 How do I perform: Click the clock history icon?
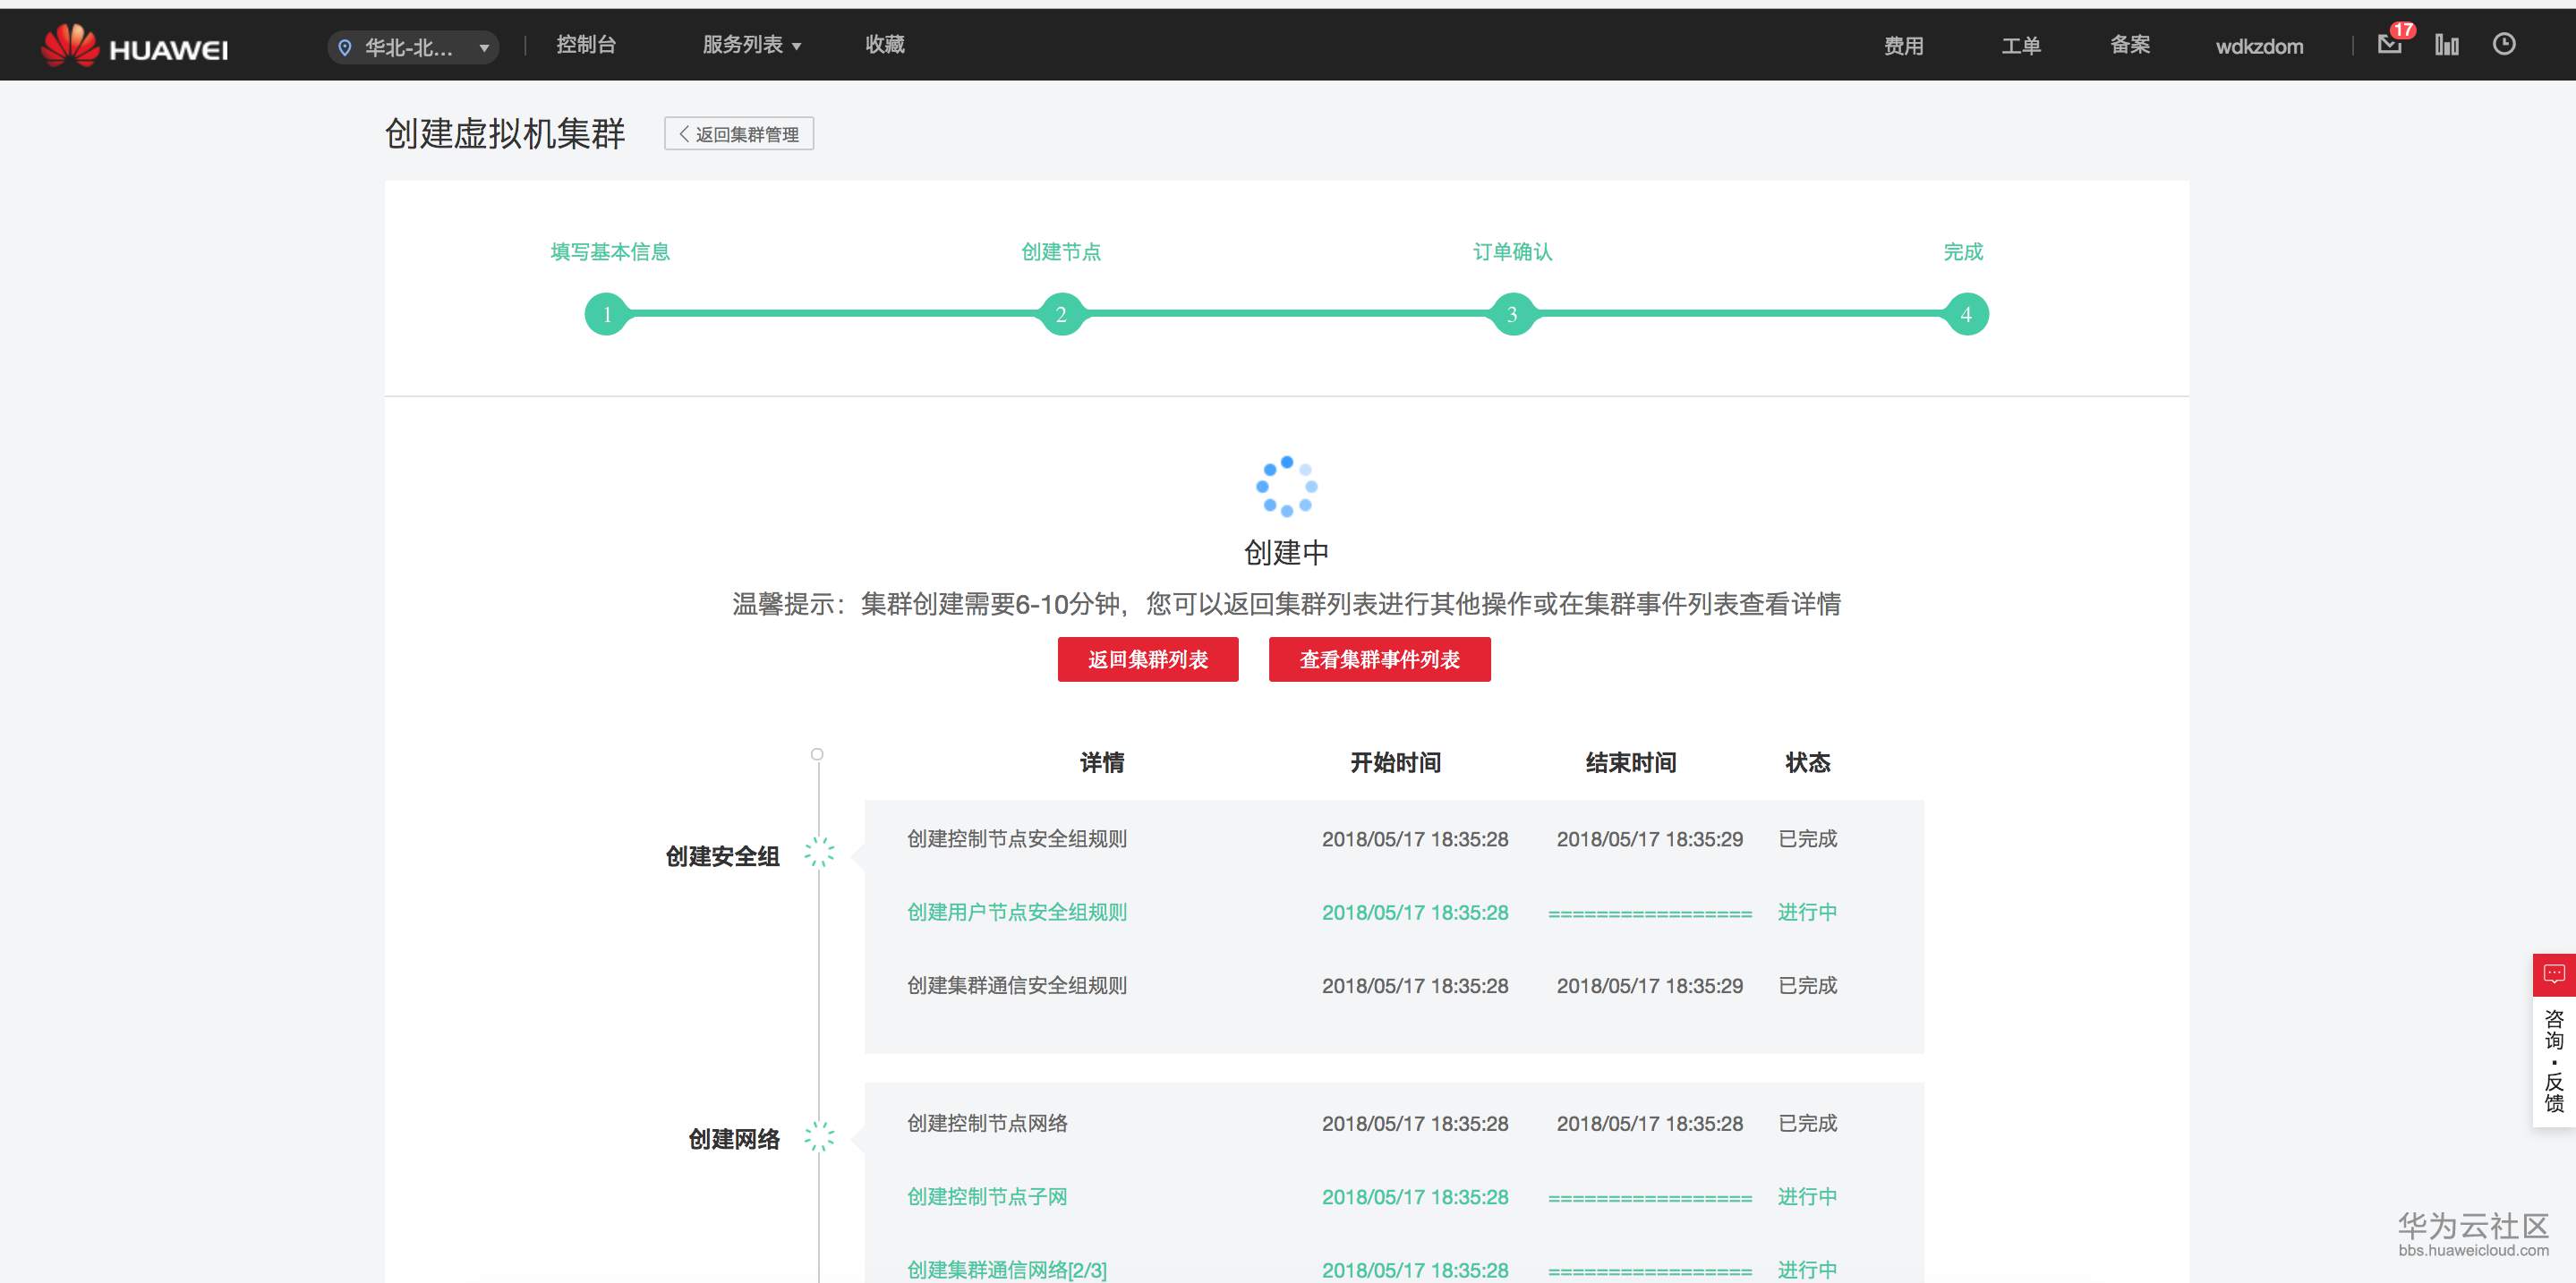click(x=2504, y=44)
